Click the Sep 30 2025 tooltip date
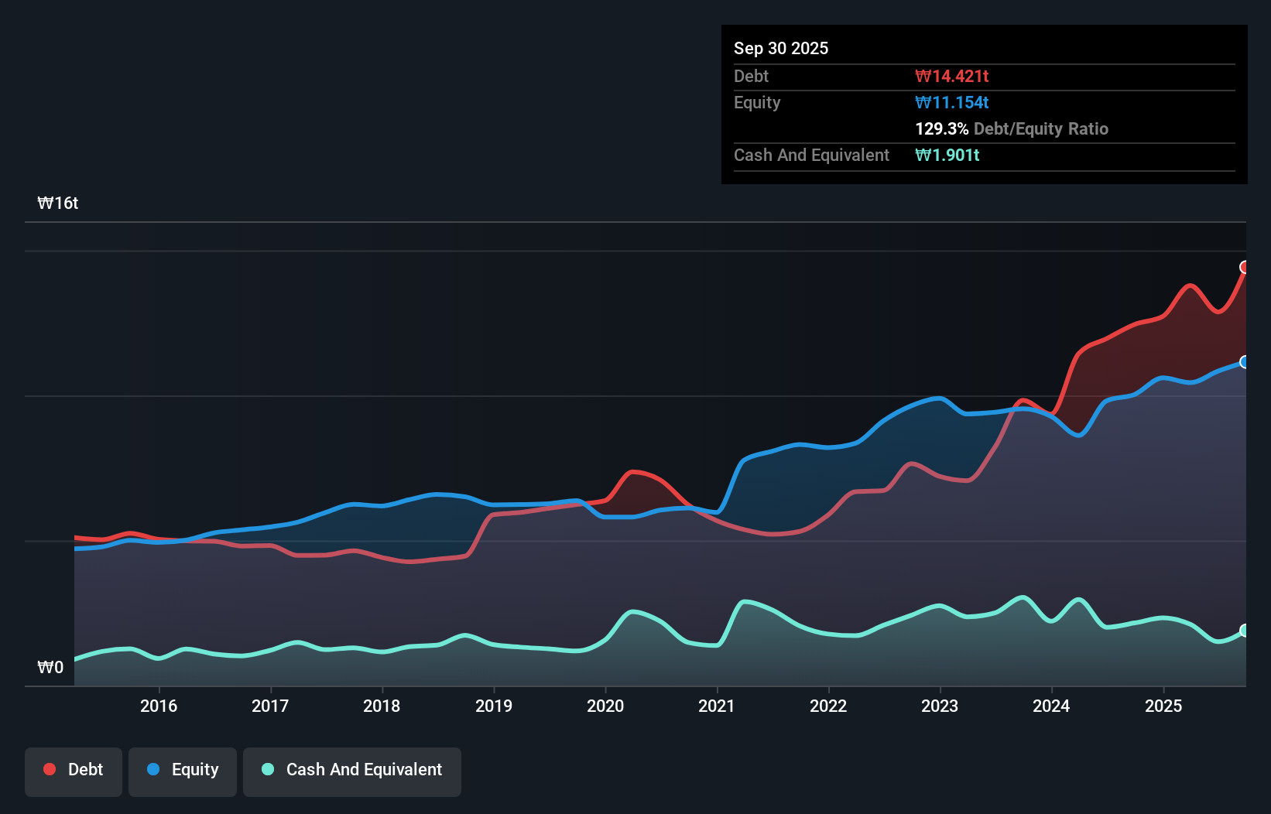1271x814 pixels. [781, 48]
